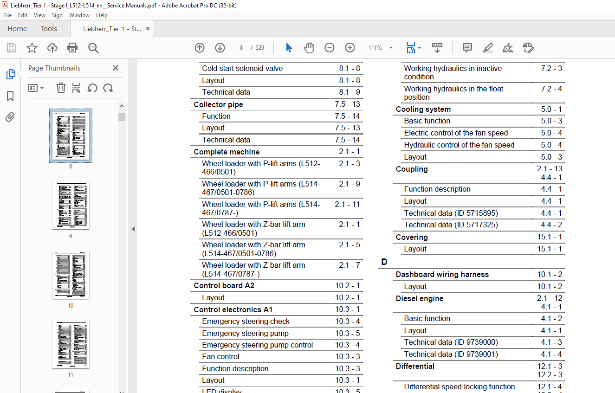
Task: Click 'Complete machine' index entry
Action: tap(227, 152)
